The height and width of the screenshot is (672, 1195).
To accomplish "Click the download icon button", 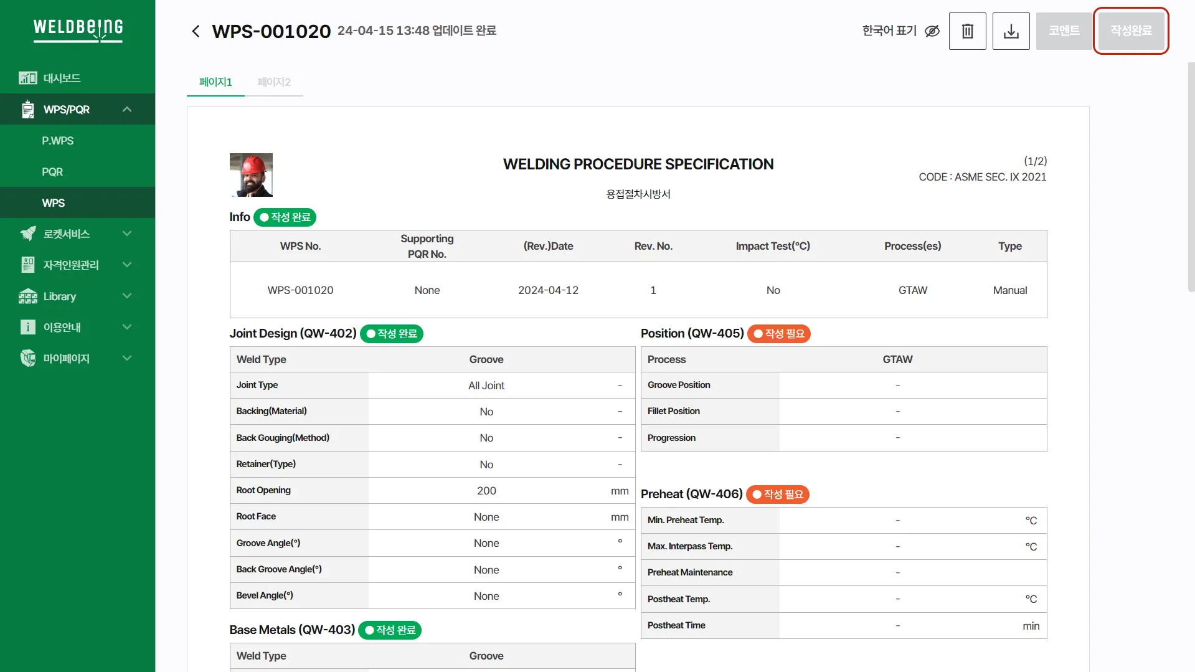I will [x=1011, y=31].
